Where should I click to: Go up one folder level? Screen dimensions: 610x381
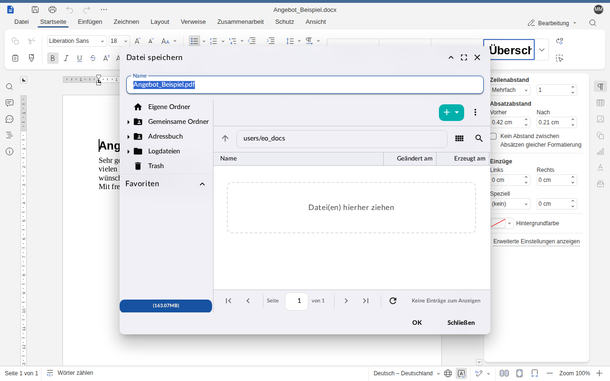[225, 139]
